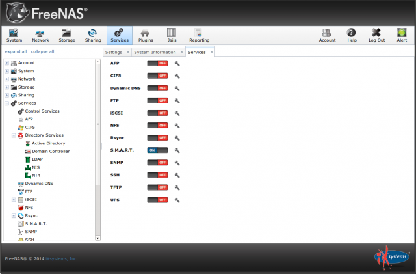Turn on the Rsync service switch
This screenshot has height=274, width=416.
pos(157,138)
